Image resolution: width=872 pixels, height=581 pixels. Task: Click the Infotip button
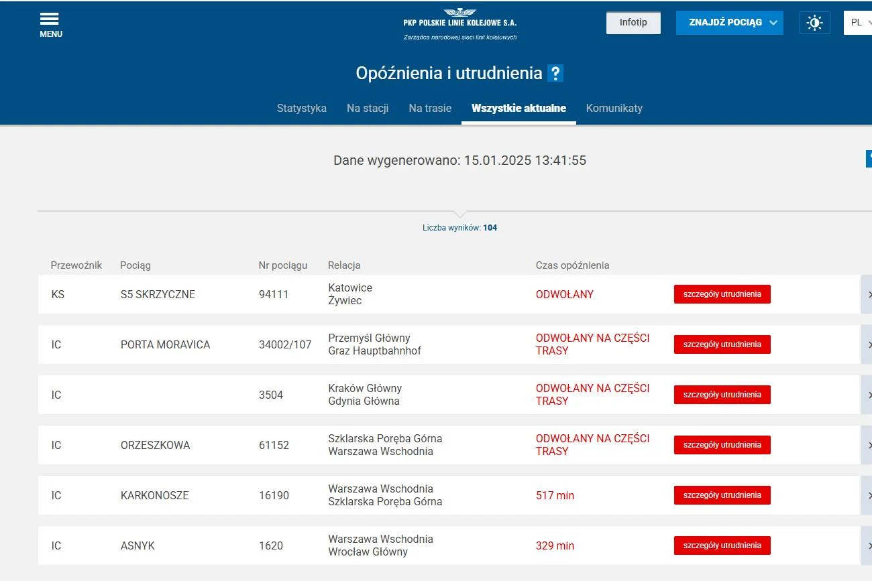pyautogui.click(x=633, y=23)
